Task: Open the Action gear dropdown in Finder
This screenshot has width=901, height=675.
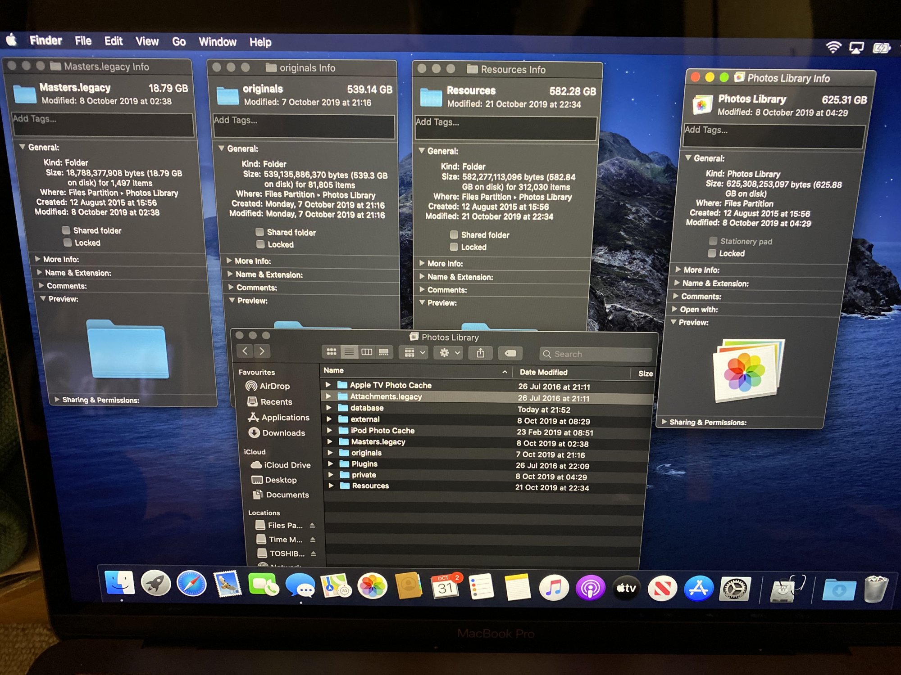Action: pyautogui.click(x=449, y=353)
